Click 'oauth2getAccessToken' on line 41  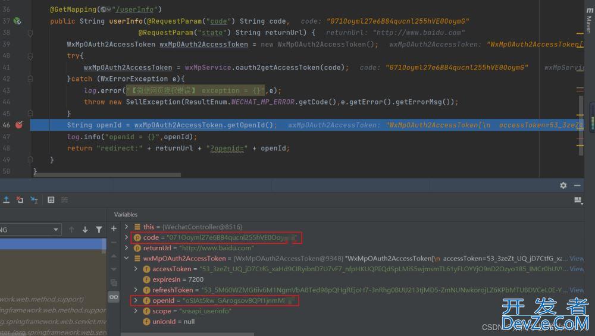(x=277, y=68)
